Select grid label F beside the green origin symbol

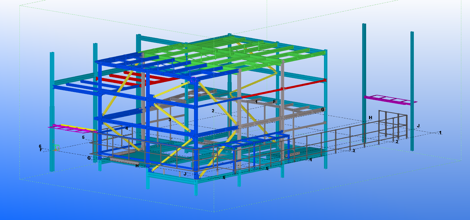tap(41, 150)
